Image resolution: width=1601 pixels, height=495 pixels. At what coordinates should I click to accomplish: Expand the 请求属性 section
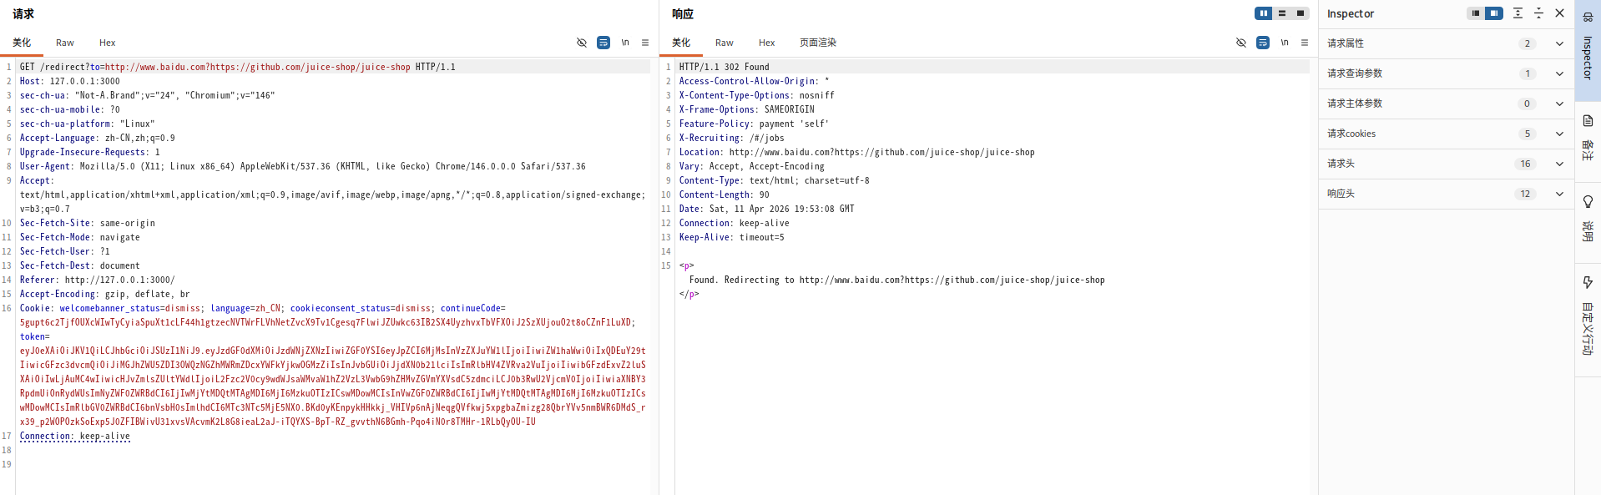pyautogui.click(x=1559, y=43)
